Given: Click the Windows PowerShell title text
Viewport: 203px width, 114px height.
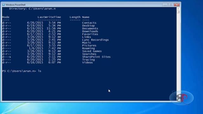Looking at the screenshot, I should click(x=16, y=5).
